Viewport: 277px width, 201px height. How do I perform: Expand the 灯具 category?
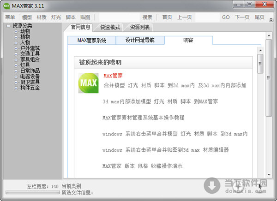[16, 65]
